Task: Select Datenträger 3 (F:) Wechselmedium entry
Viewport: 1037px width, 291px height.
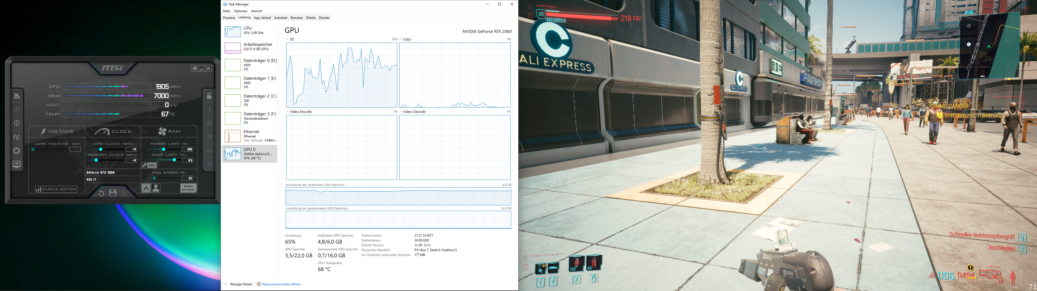Action: [x=250, y=118]
